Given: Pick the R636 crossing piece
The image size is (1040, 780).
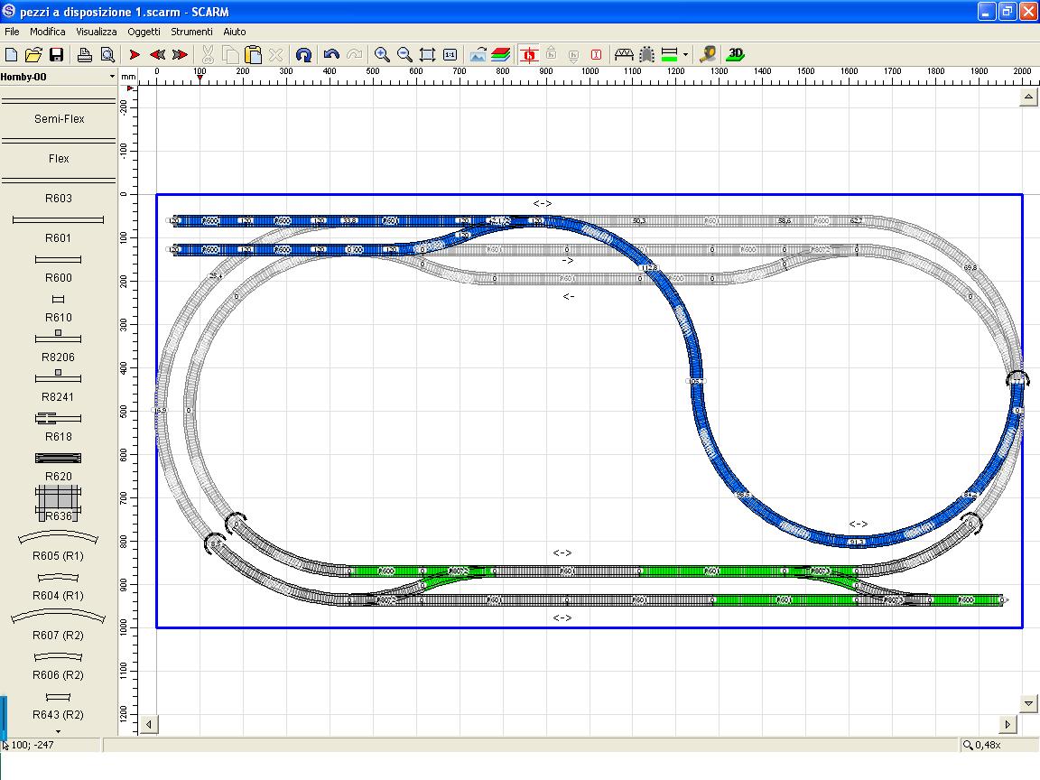Looking at the screenshot, I should pyautogui.click(x=59, y=504).
